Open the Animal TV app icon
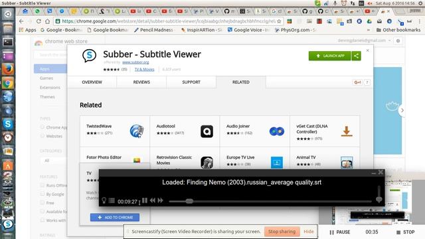425x239 pixels. [x=347, y=163]
